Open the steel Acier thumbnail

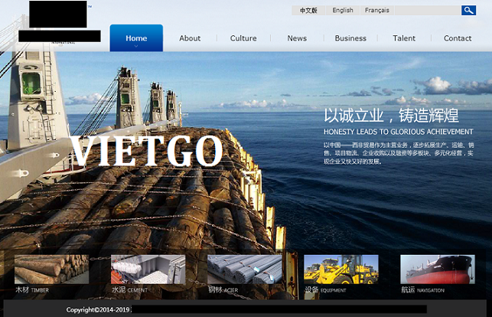coord(245,270)
